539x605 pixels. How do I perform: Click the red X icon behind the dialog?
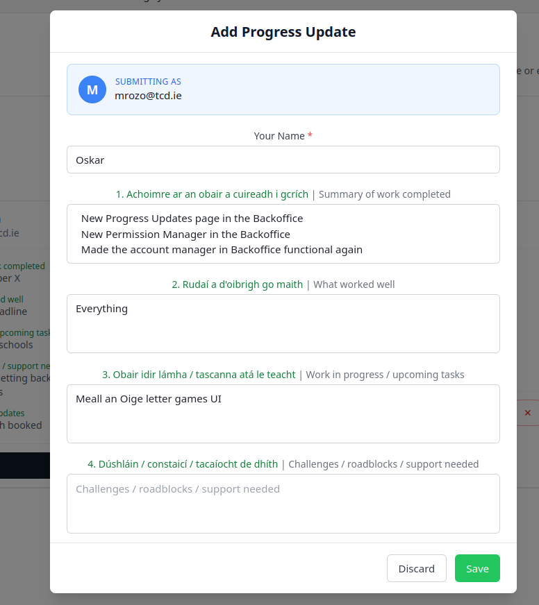click(527, 413)
